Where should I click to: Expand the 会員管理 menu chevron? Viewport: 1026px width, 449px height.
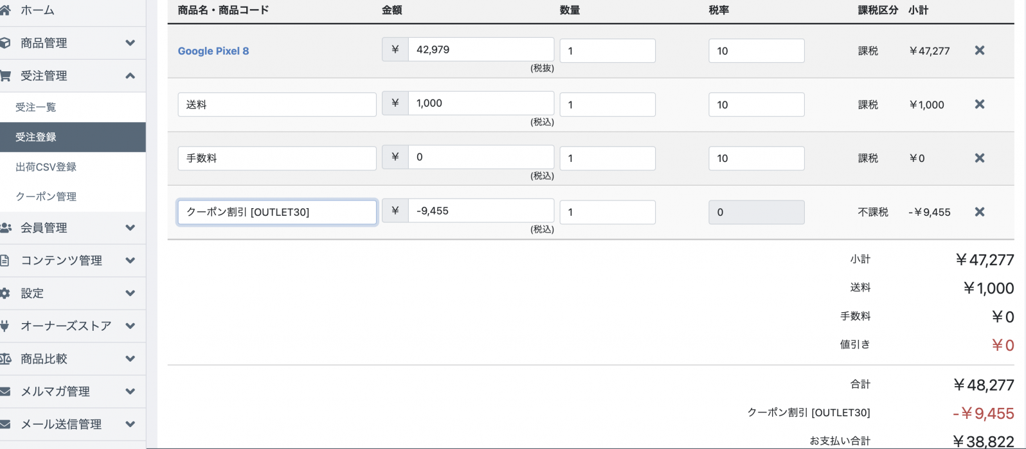(130, 227)
